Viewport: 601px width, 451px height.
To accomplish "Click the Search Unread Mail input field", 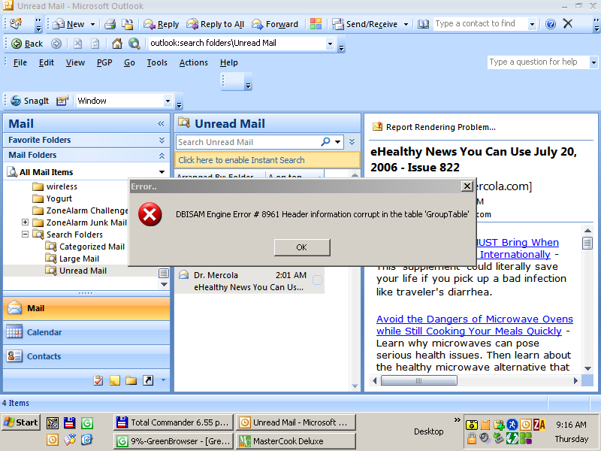I will pyautogui.click(x=248, y=142).
